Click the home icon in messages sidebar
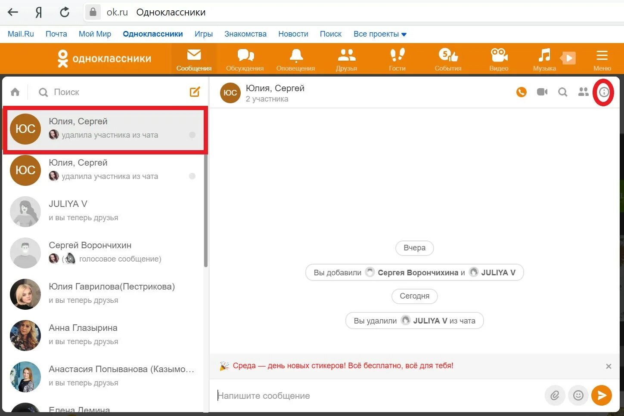Image resolution: width=624 pixels, height=416 pixels. point(15,92)
